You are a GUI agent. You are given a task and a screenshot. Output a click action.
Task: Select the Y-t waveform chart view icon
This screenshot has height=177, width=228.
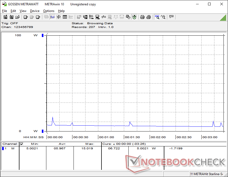pos(52,17)
